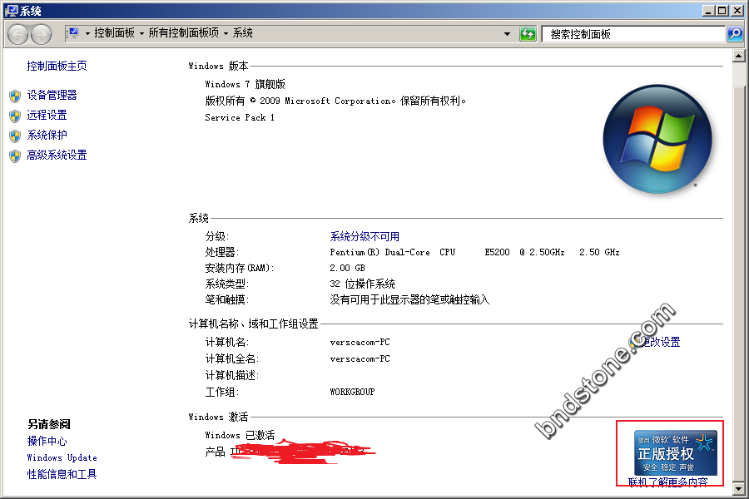
Task: Click the shield icon beside 远程设置
Action: [x=15, y=116]
